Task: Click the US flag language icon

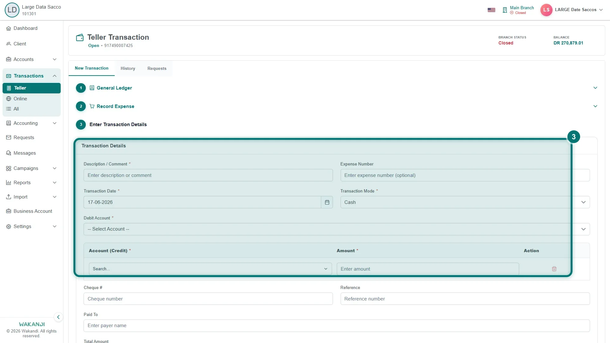Action: click(x=491, y=10)
